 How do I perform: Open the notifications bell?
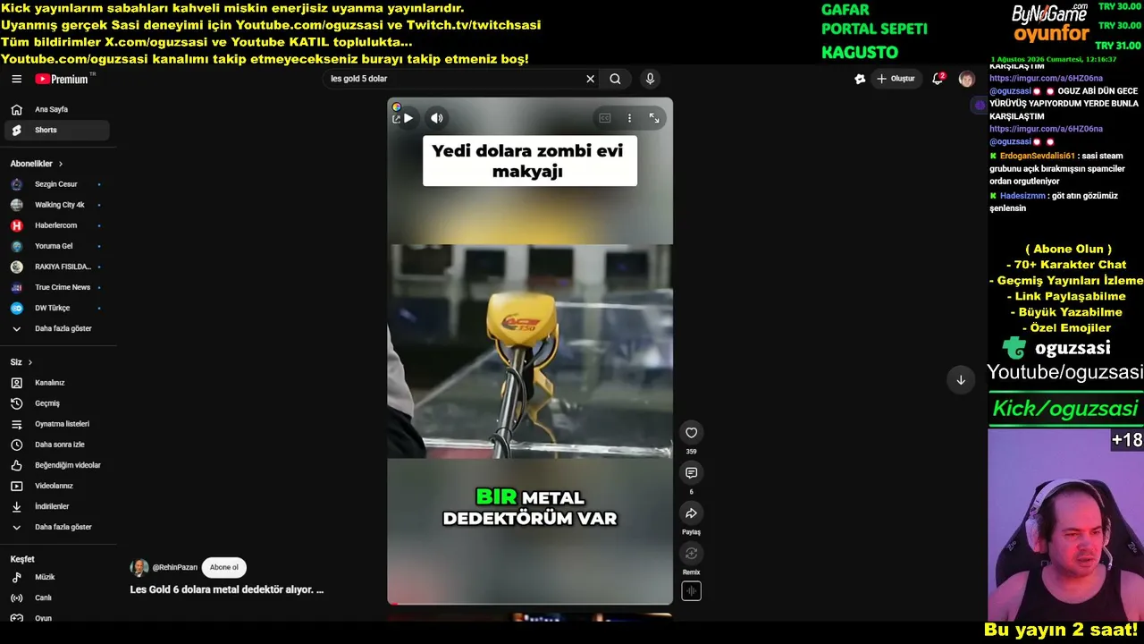point(938,79)
